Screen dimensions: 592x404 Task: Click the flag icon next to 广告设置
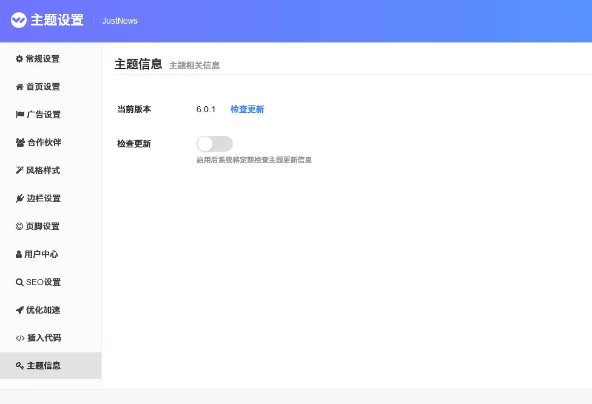19,114
